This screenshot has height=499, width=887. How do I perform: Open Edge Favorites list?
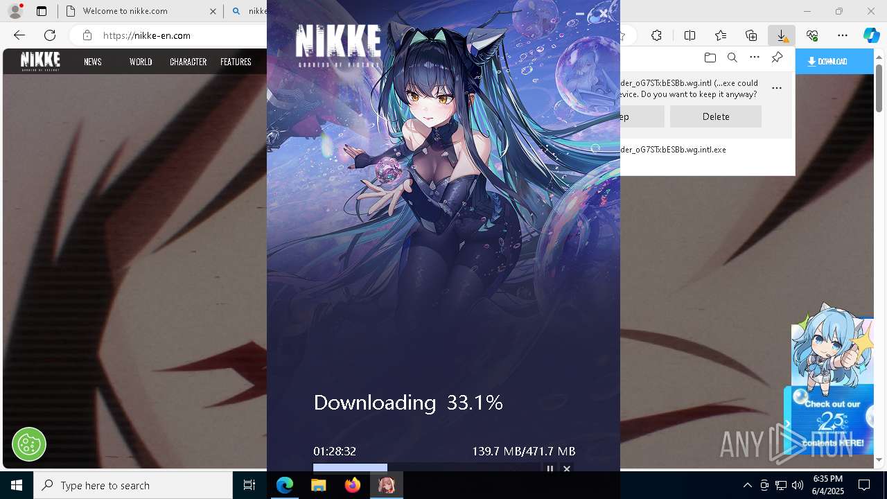pyautogui.click(x=721, y=35)
